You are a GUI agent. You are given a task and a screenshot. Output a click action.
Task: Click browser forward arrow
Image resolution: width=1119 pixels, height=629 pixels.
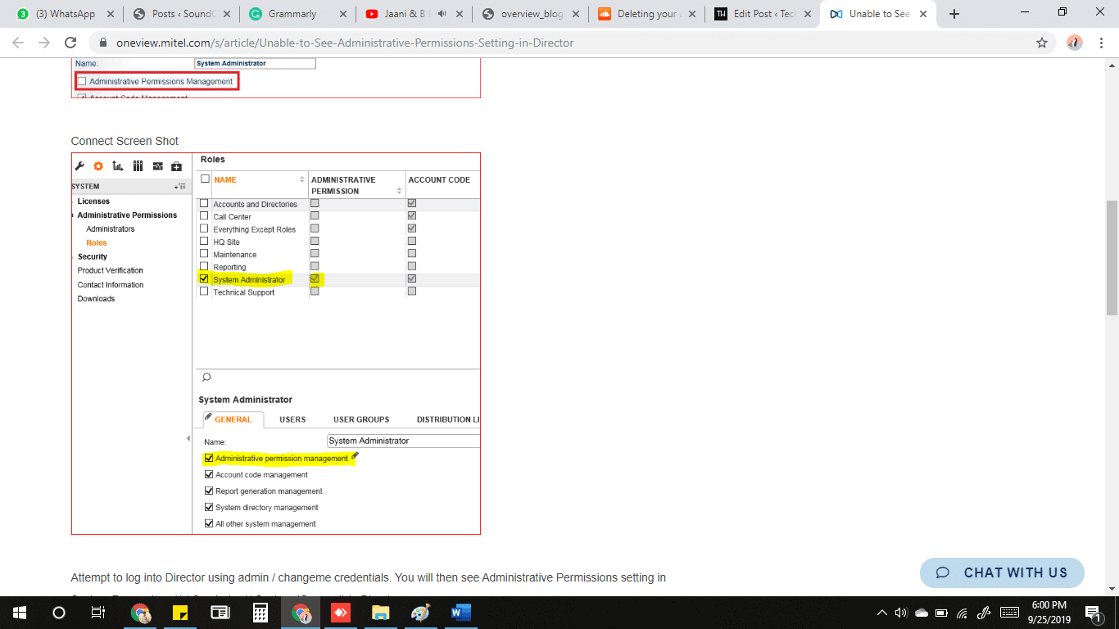[44, 43]
